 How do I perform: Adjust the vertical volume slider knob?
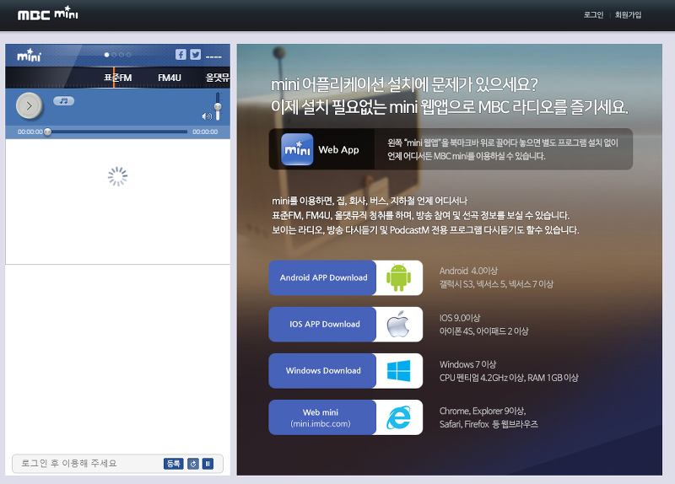(218, 107)
